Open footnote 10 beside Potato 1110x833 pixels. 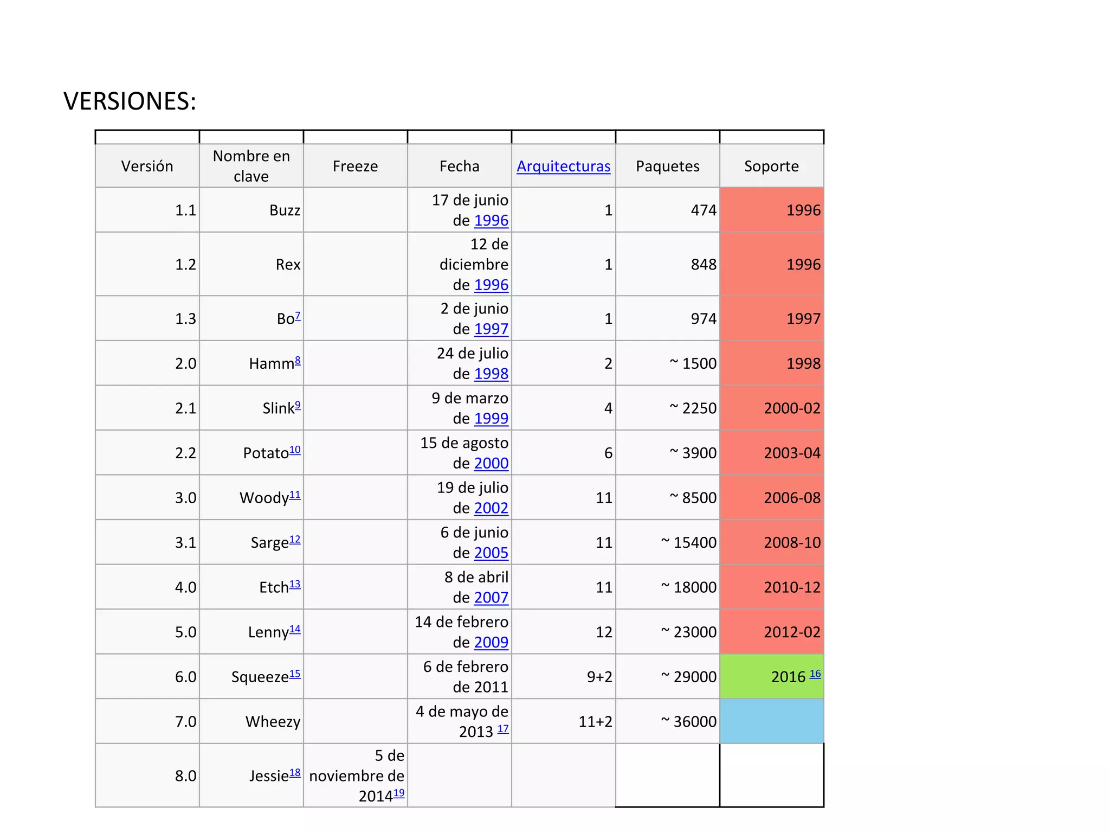(x=295, y=450)
